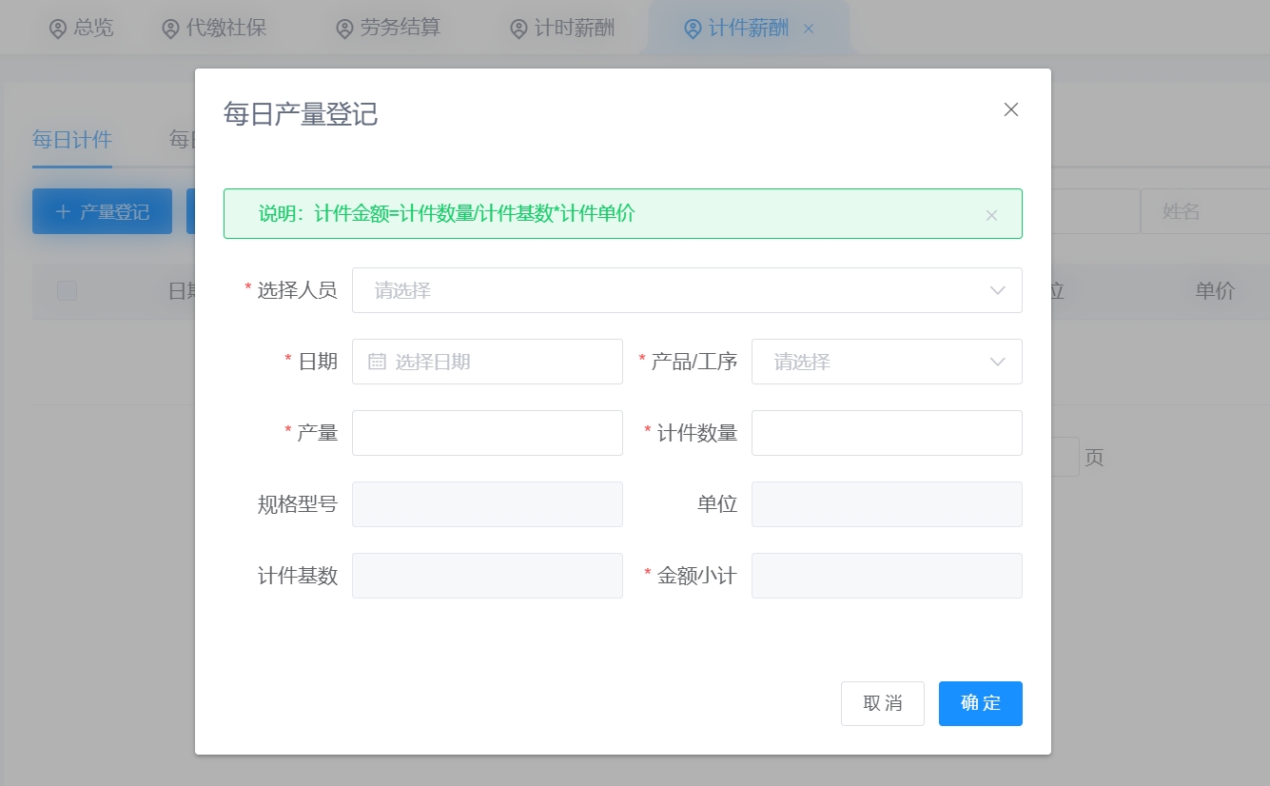Click the pin icon beside 计时薪酬

point(518,28)
